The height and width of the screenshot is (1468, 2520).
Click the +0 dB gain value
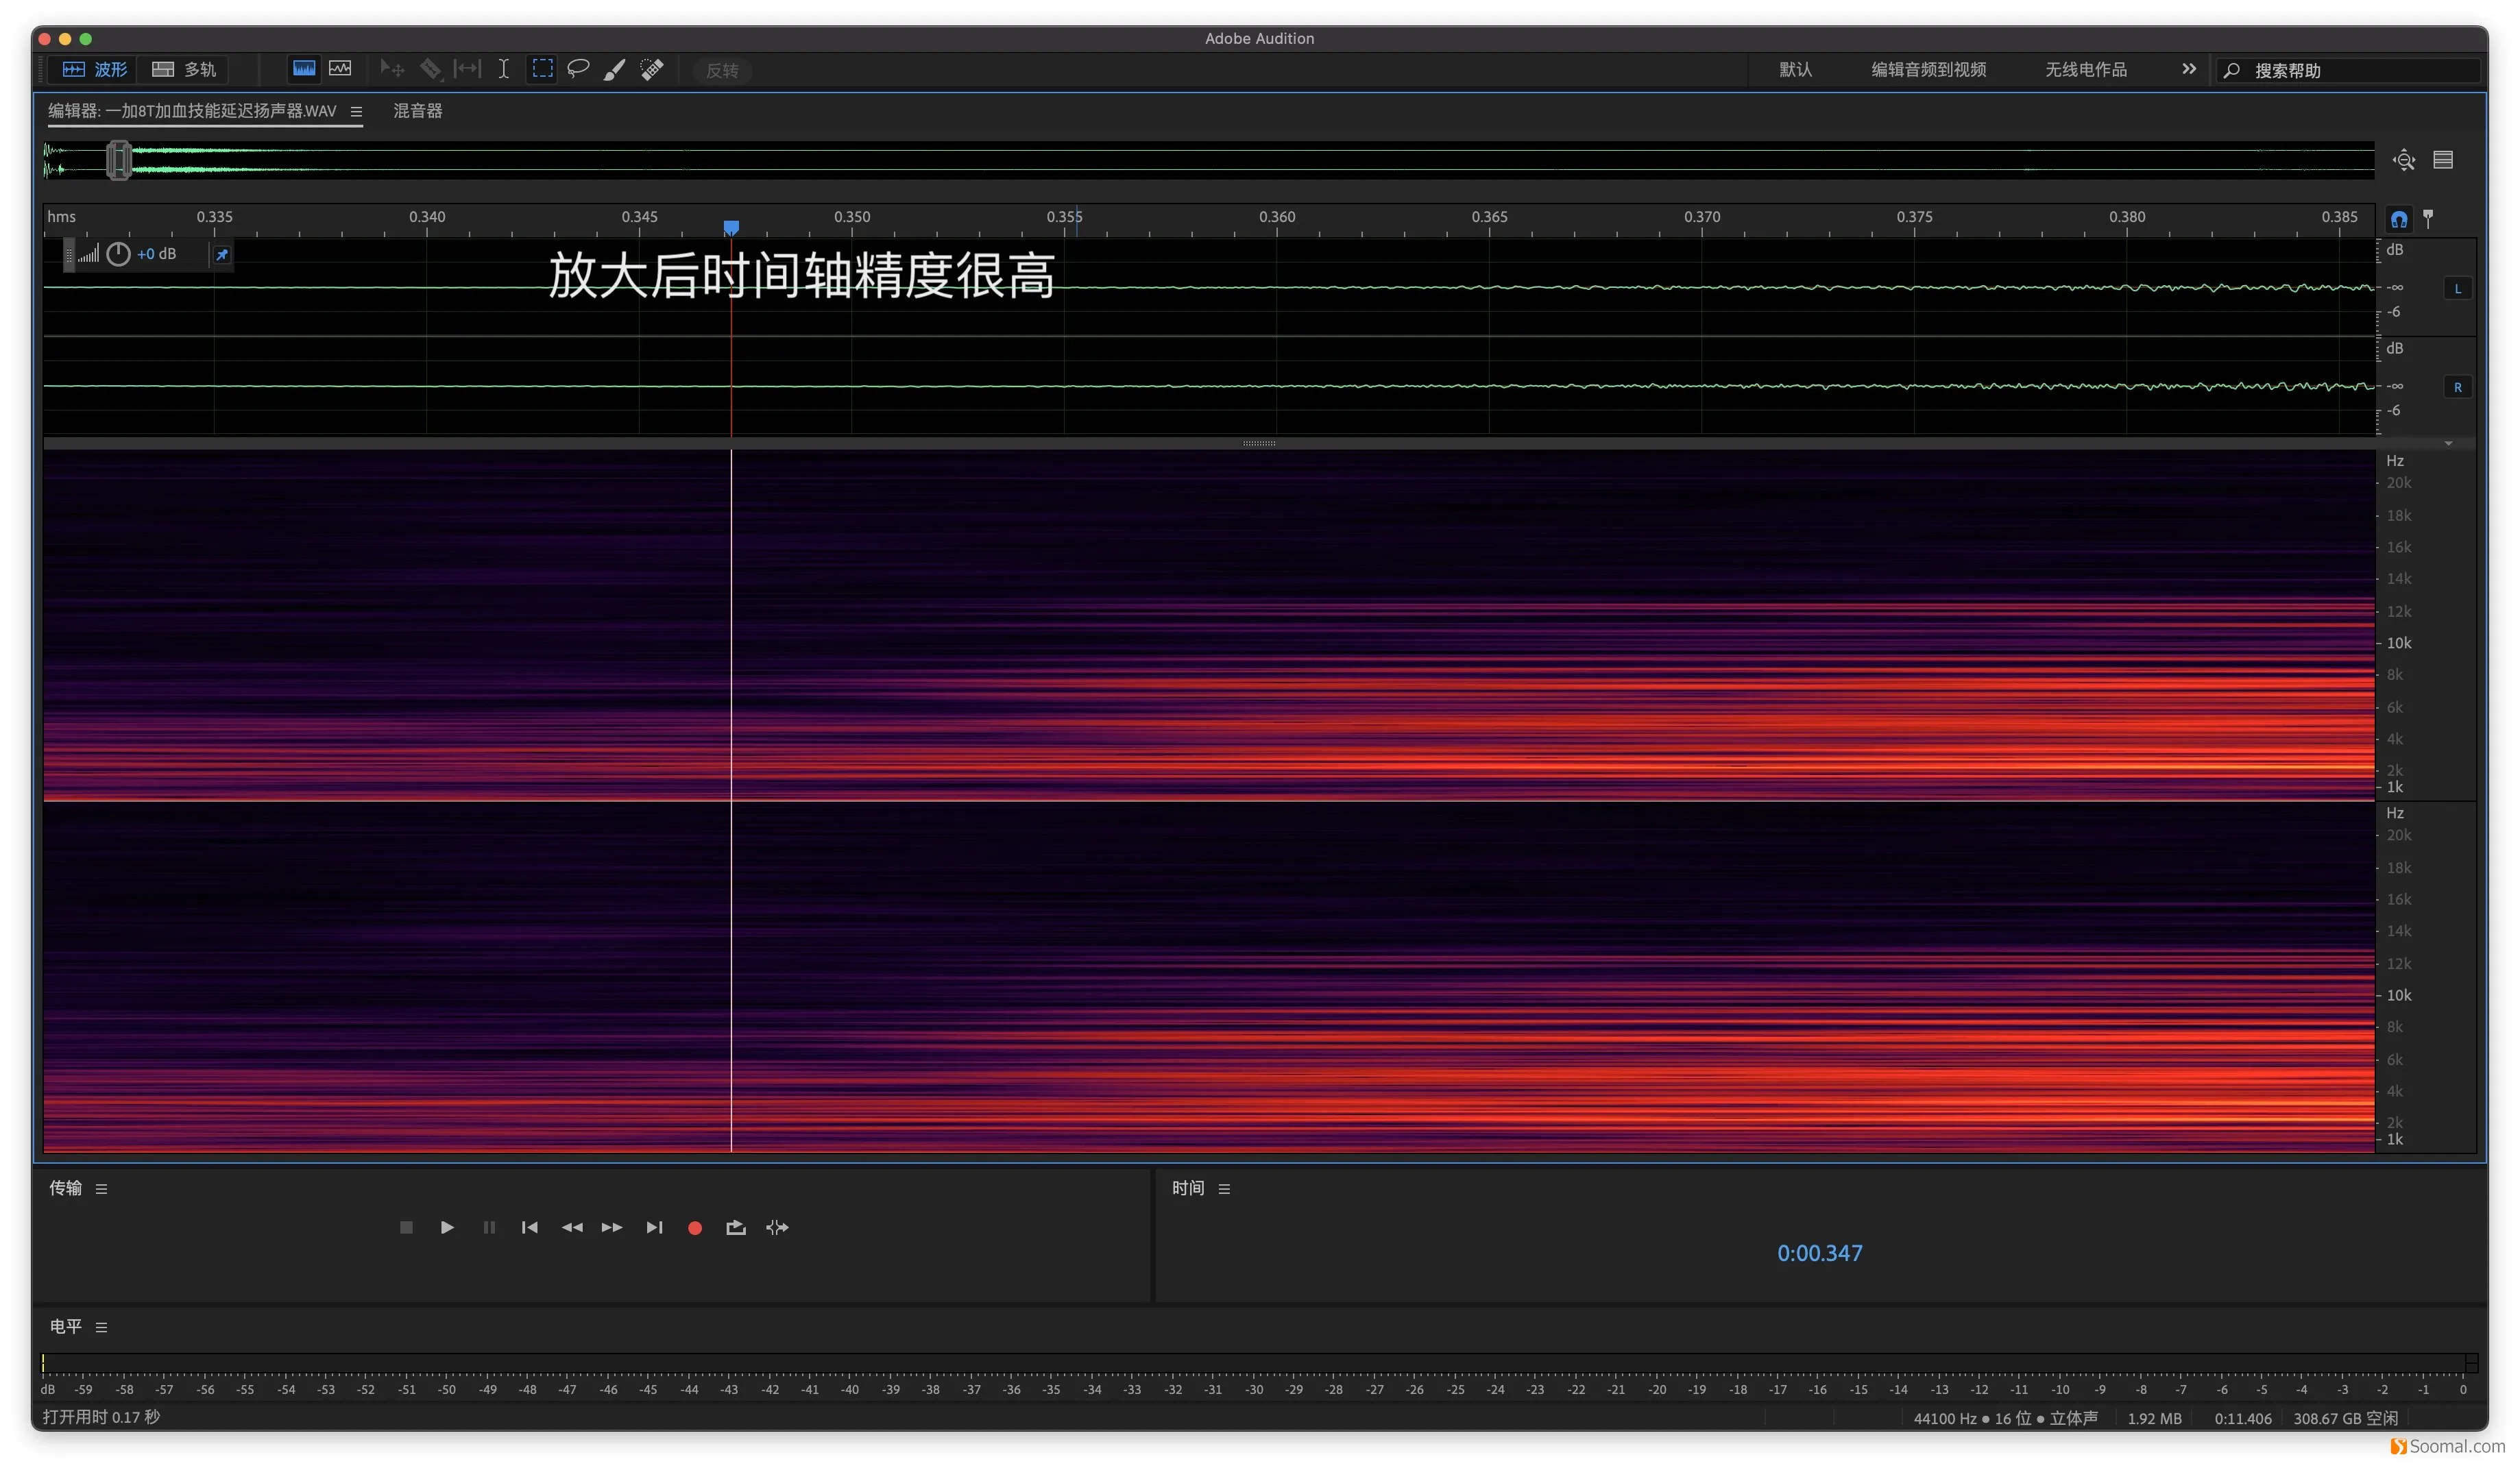coord(156,254)
